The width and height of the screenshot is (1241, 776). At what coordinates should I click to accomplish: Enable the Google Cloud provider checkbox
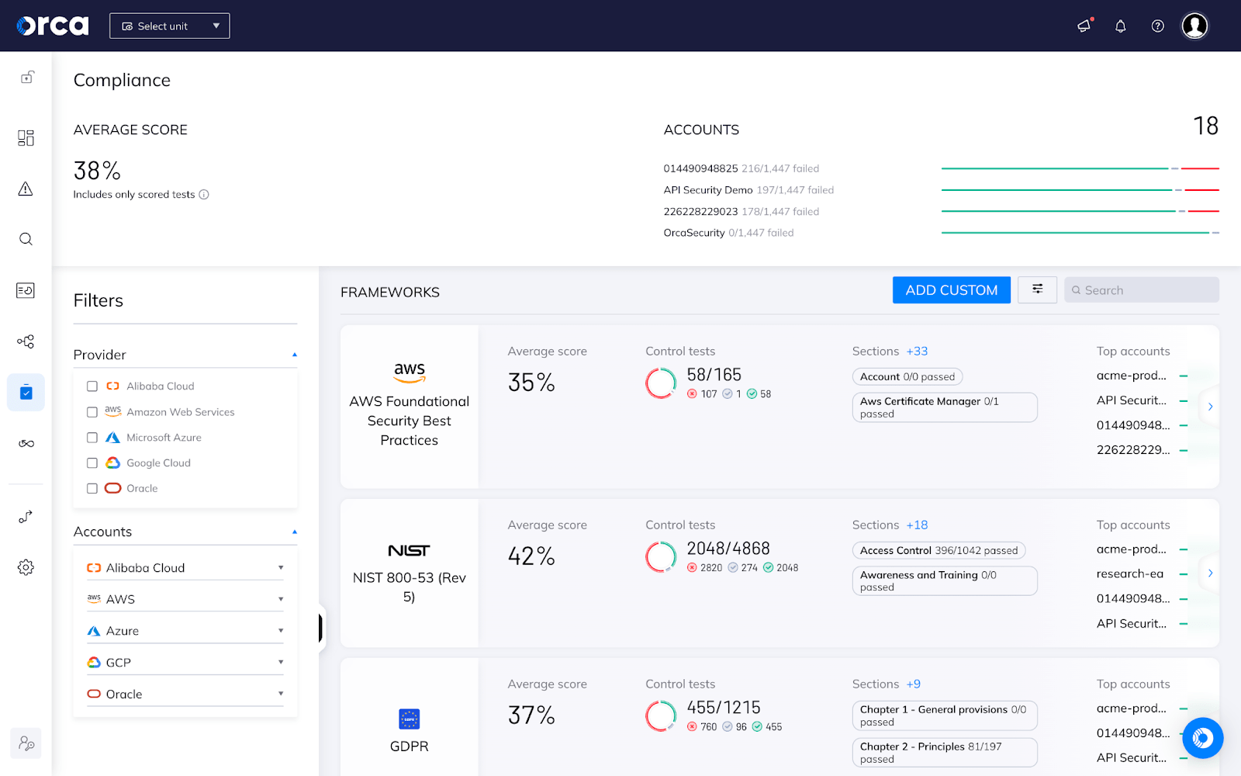point(92,462)
